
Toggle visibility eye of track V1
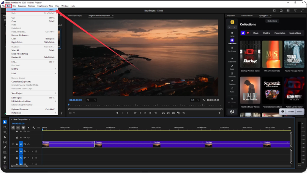(28, 144)
